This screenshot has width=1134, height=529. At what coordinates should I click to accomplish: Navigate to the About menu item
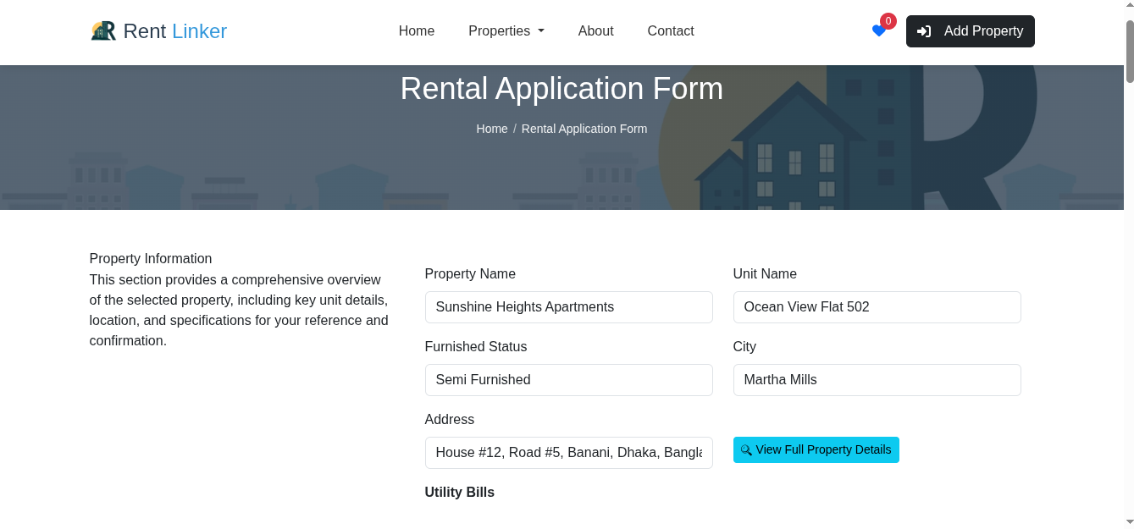pyautogui.click(x=595, y=30)
